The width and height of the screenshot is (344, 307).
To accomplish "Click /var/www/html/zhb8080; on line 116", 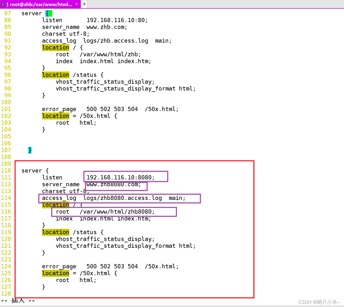I will pos(117,212).
